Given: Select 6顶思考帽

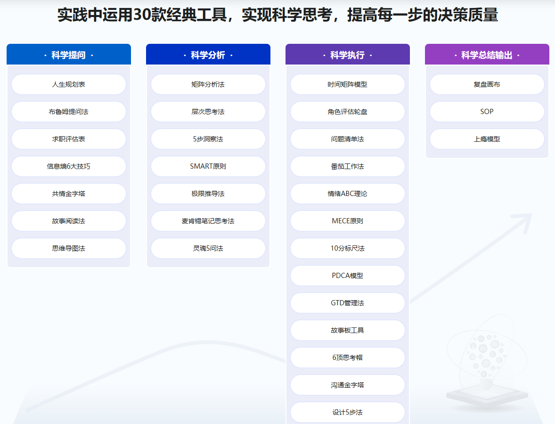Looking at the screenshot, I should (348, 358).
